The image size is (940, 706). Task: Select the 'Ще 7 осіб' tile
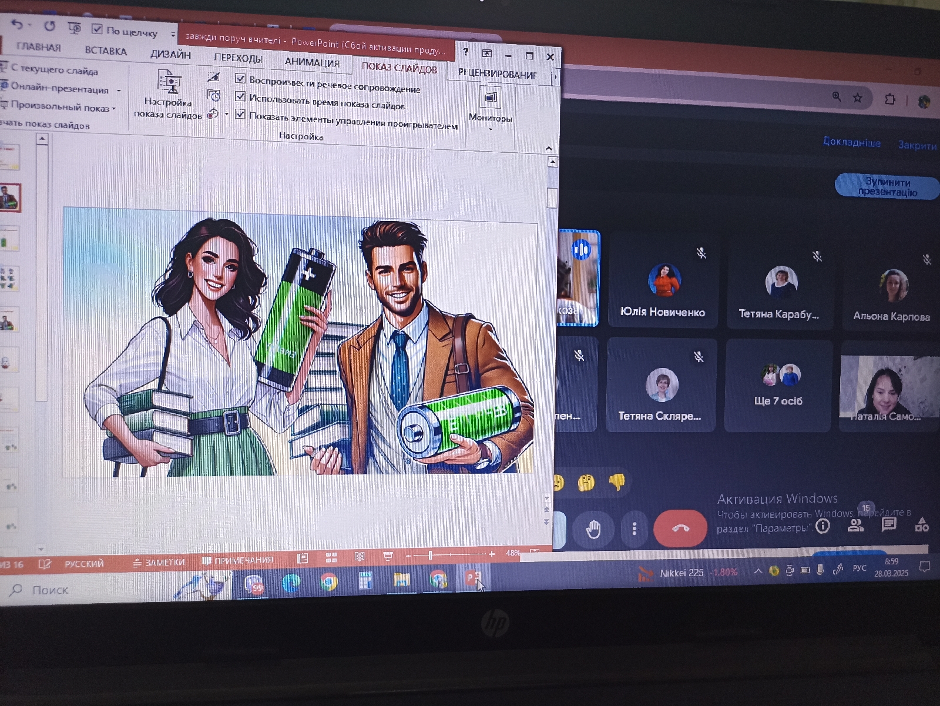(x=778, y=386)
